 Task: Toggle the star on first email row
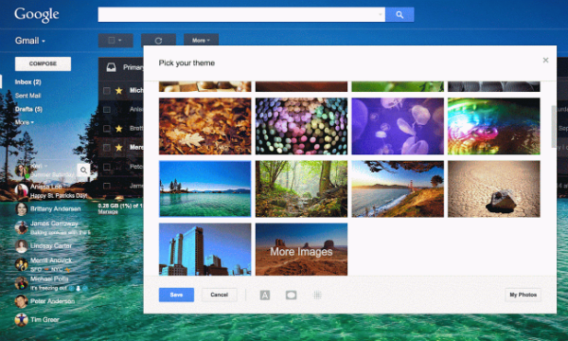point(119,91)
